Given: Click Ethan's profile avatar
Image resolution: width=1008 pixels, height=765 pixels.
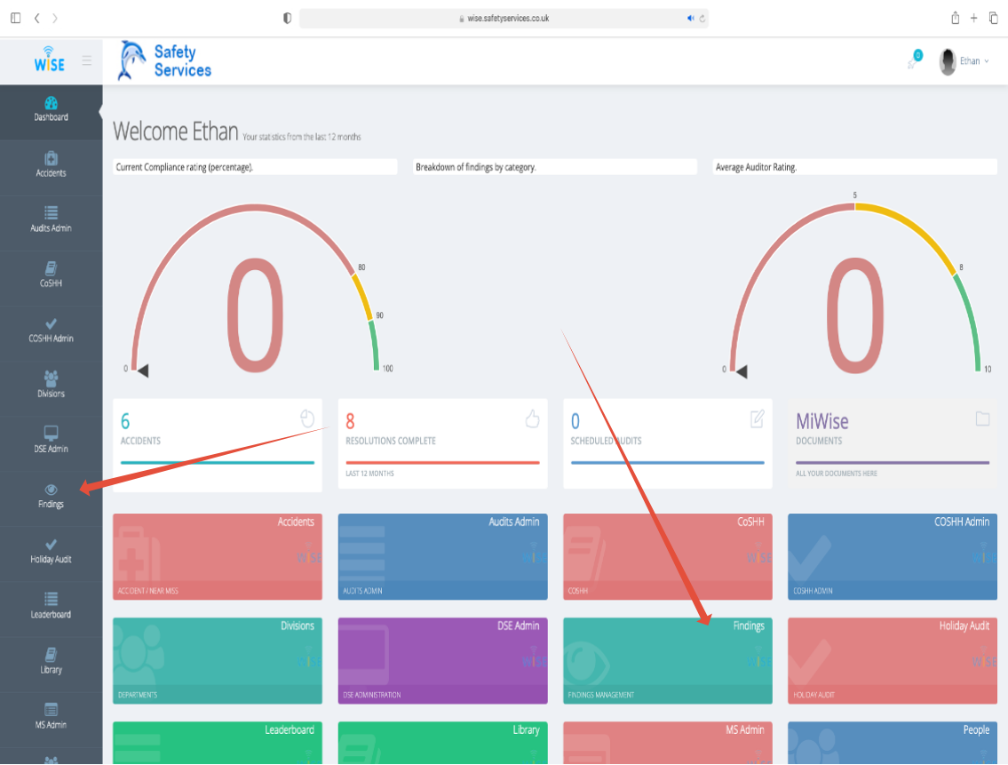Looking at the screenshot, I should tap(948, 62).
